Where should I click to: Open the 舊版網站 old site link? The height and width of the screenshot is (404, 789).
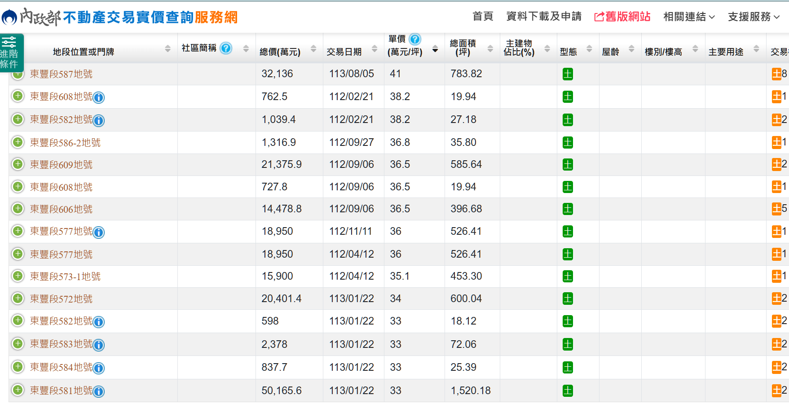[x=622, y=17]
